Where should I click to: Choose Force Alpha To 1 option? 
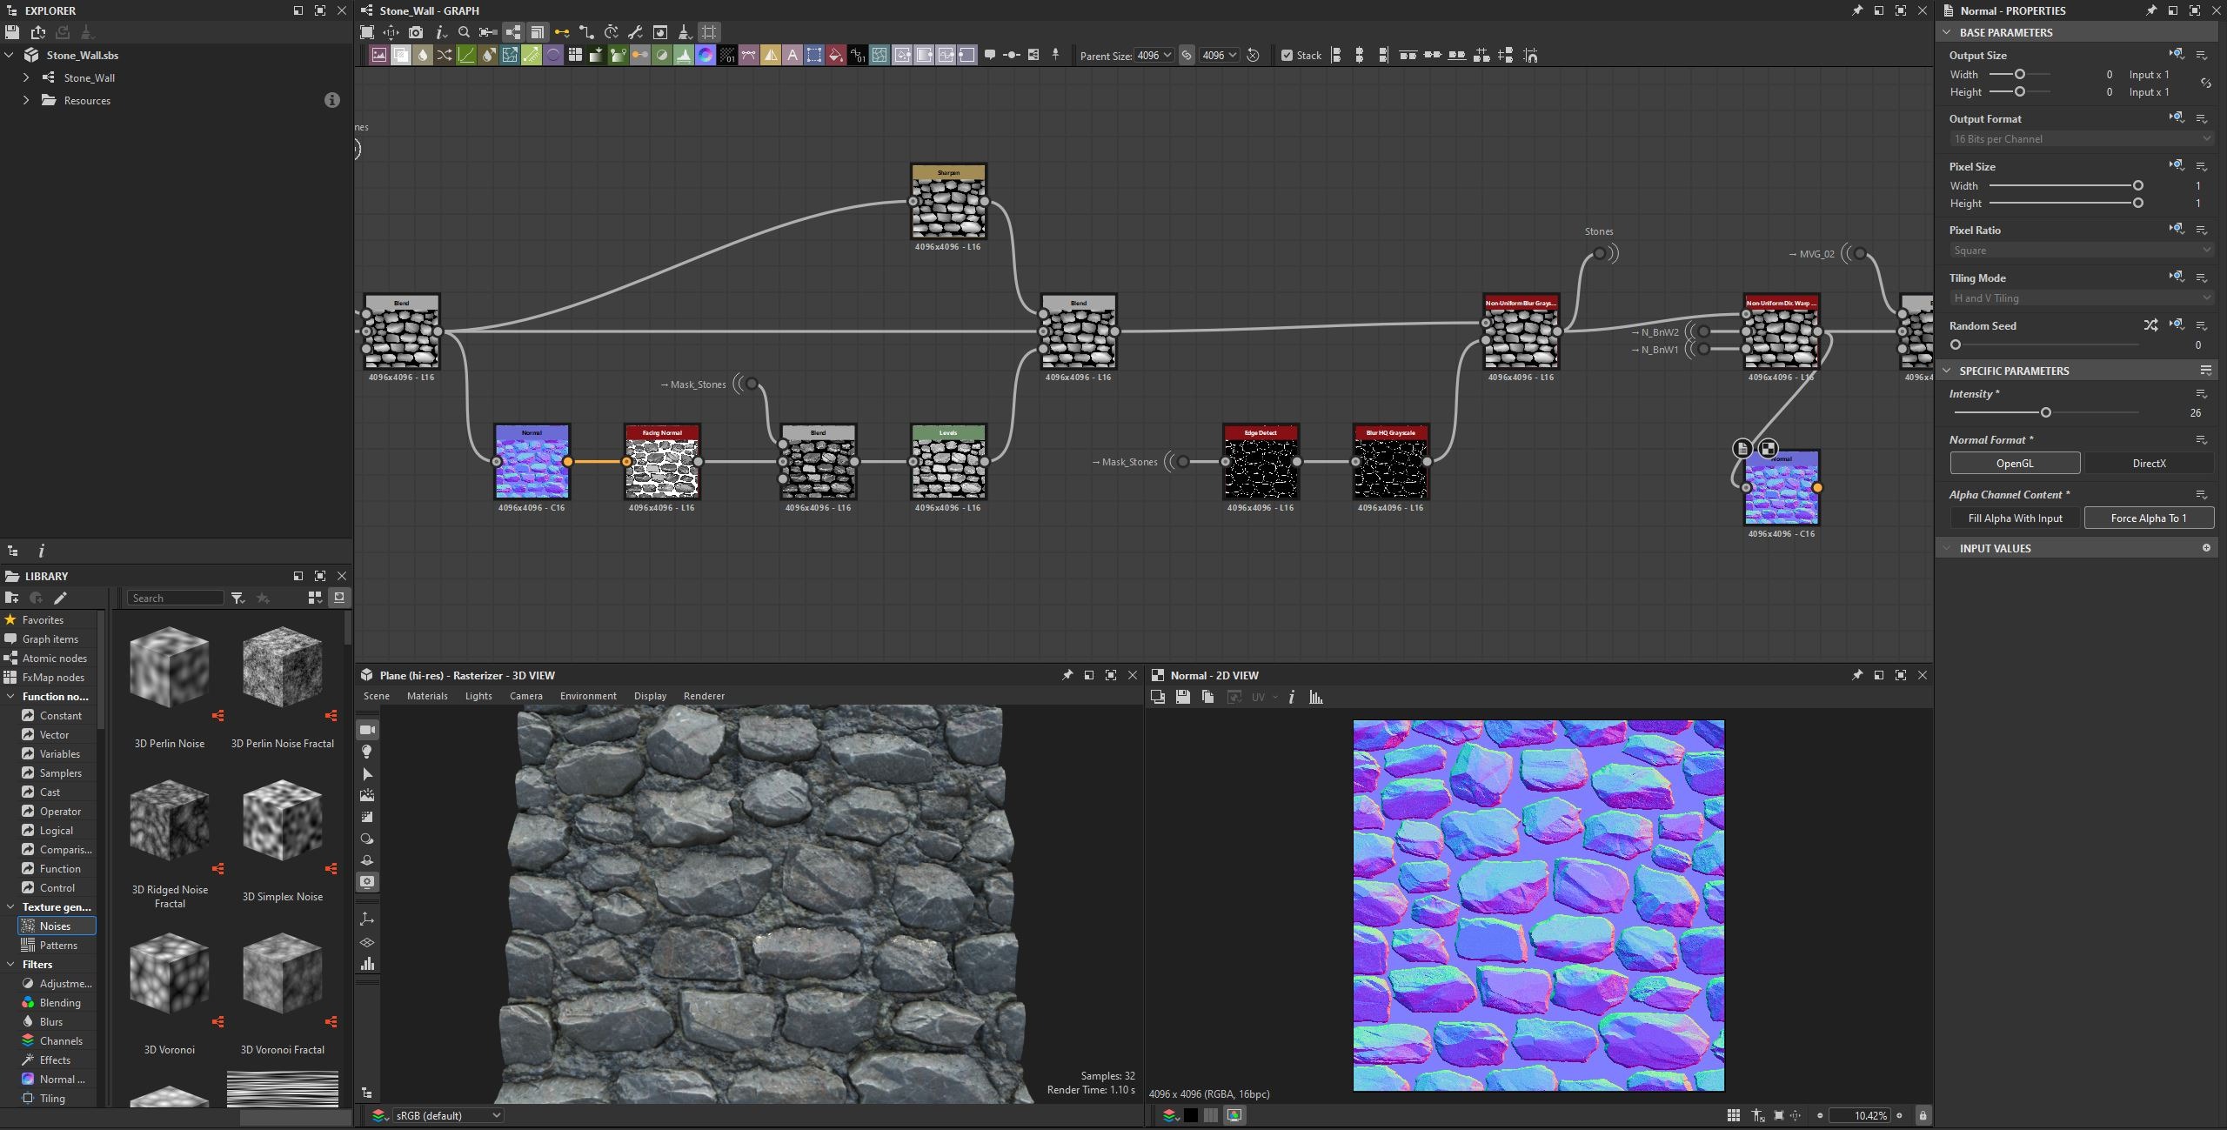click(2149, 518)
